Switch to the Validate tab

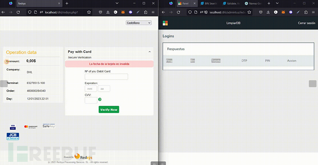click(x=231, y=3)
